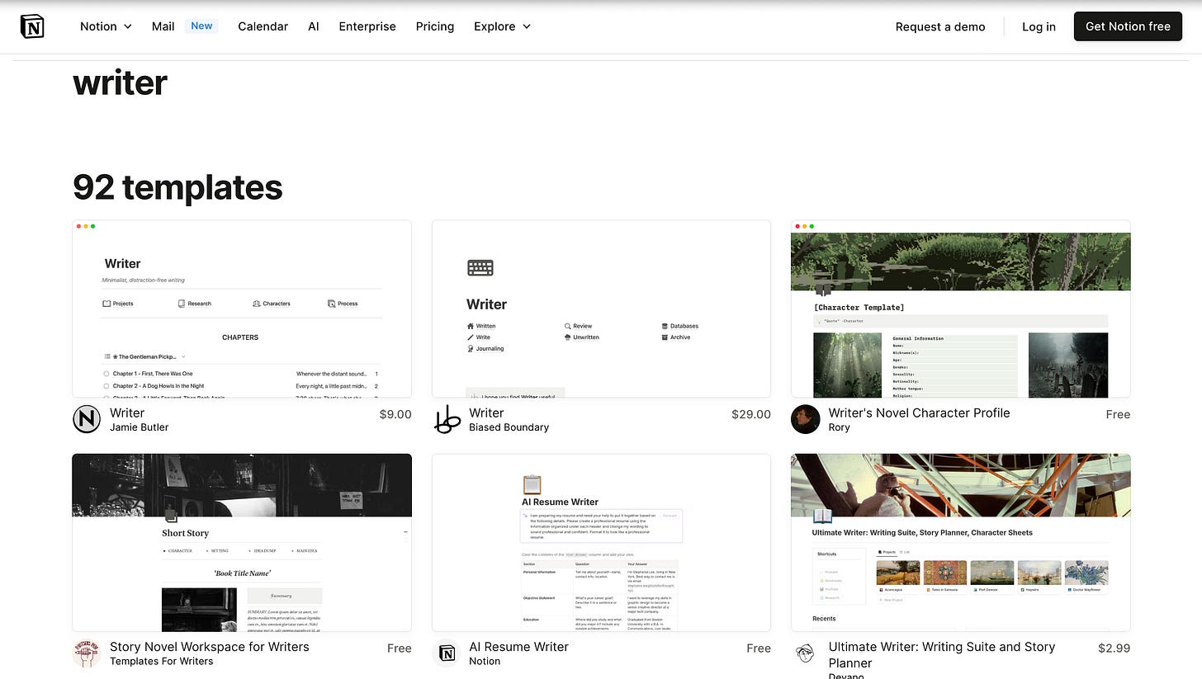Open Ultimate Writer preview thumbnail
1202x679 pixels.
click(x=961, y=542)
